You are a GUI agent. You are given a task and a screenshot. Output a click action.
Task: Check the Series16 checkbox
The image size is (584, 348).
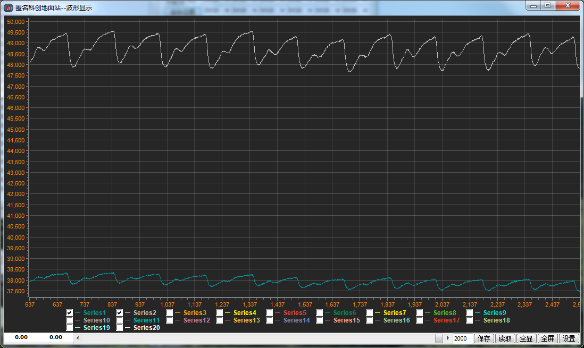(370, 320)
